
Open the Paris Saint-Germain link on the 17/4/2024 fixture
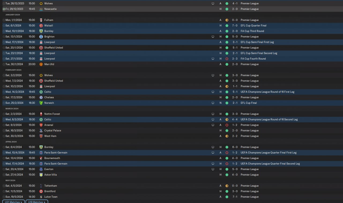(56, 164)
